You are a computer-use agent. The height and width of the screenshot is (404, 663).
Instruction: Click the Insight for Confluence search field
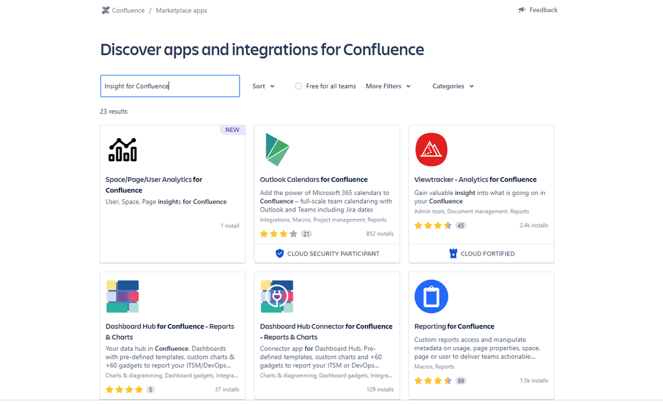pos(170,86)
